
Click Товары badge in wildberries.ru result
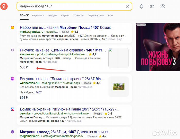(x=87, y=83)
